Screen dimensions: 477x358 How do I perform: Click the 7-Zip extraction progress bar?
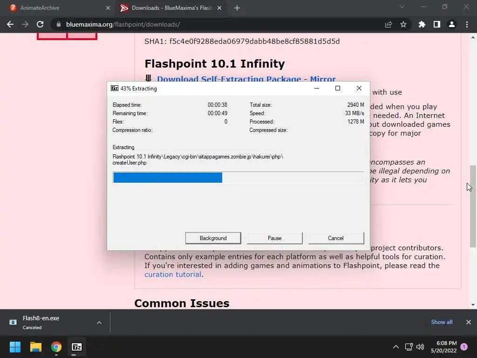pyautogui.click(x=238, y=178)
